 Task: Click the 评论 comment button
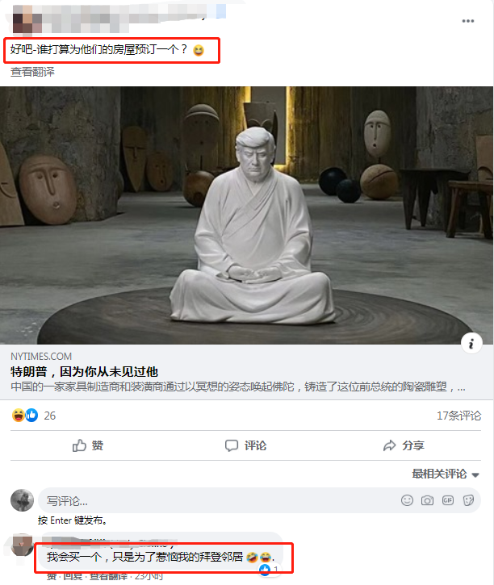click(x=245, y=445)
